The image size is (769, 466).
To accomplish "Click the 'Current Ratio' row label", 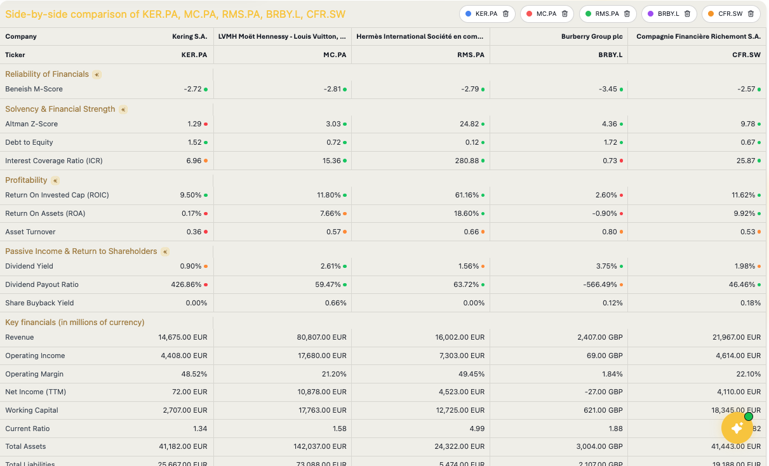I will (27, 429).
